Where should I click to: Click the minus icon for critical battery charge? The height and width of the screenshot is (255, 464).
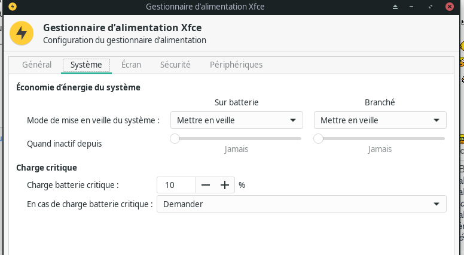(205, 185)
